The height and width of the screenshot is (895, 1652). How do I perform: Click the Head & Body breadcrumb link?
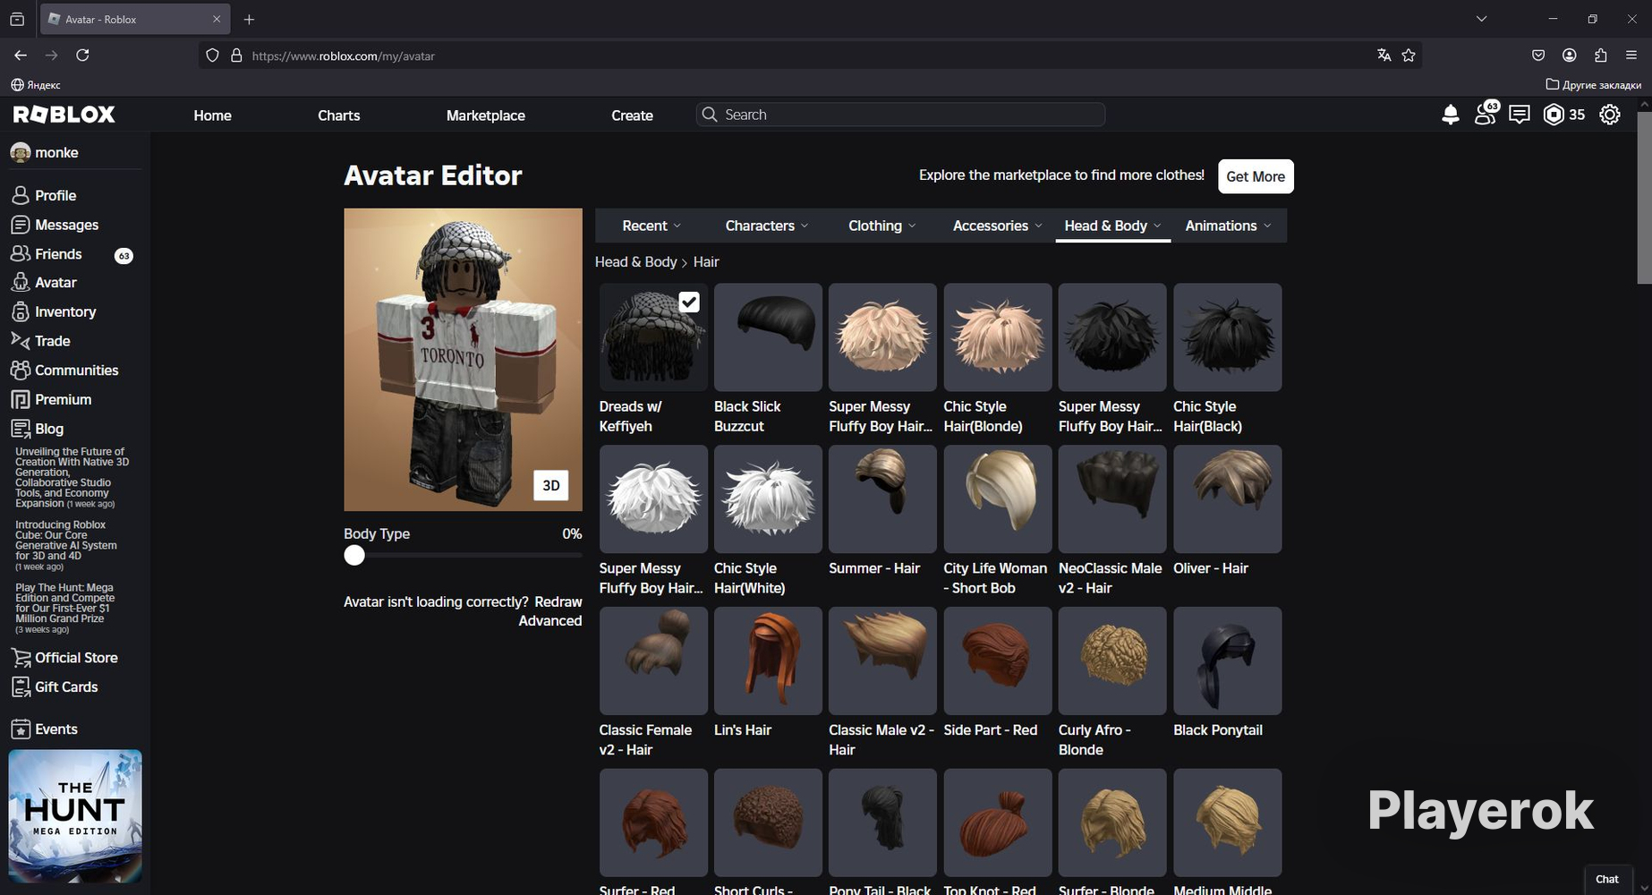636,262
